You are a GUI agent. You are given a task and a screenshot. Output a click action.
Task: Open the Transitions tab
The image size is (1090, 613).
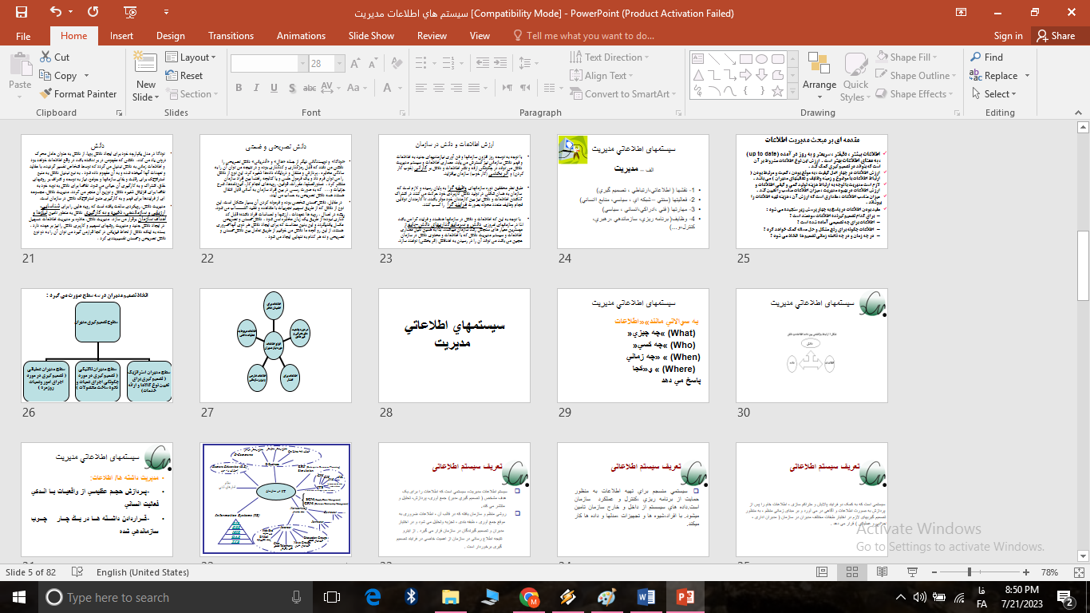tap(231, 36)
